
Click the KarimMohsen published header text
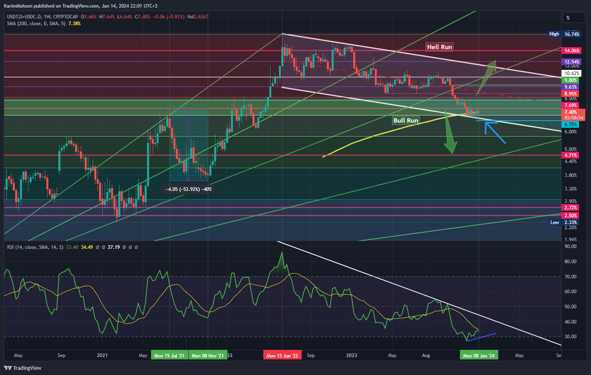coord(81,6)
